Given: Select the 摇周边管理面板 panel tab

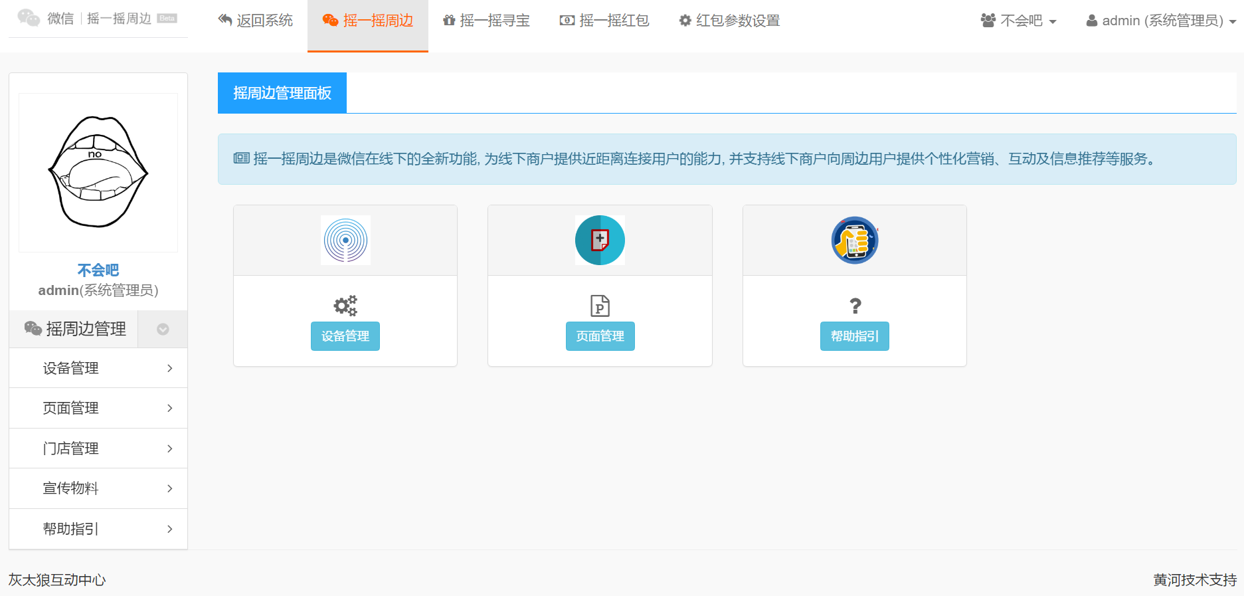Looking at the screenshot, I should (x=282, y=93).
